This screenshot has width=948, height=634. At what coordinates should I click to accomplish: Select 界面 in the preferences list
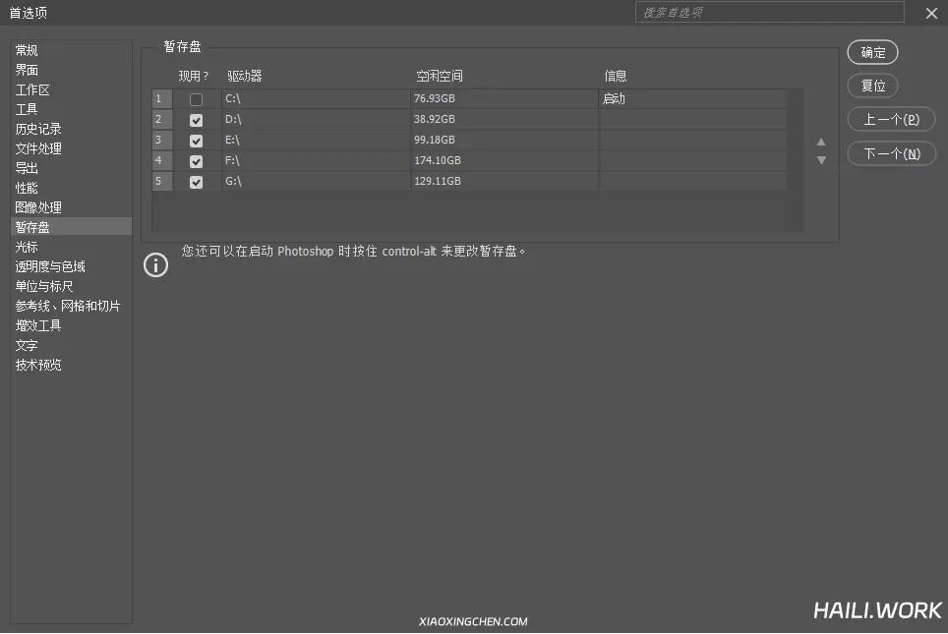(28, 70)
